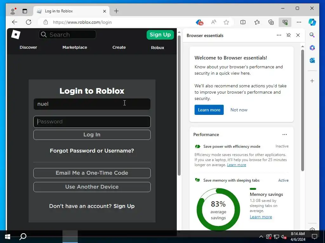The image size is (325, 243).
Task: Open a new tab with plus button
Action: coord(116,11)
